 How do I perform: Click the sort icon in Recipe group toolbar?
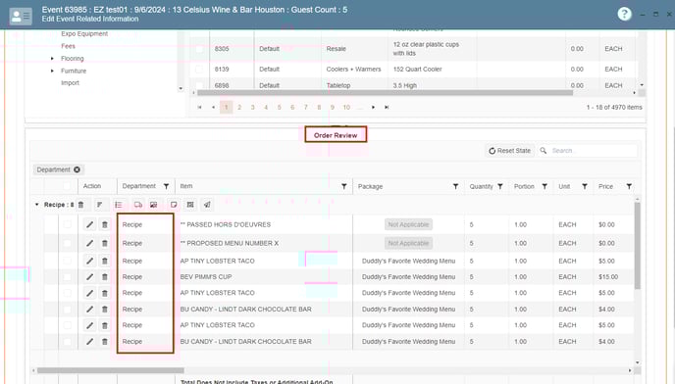99,205
